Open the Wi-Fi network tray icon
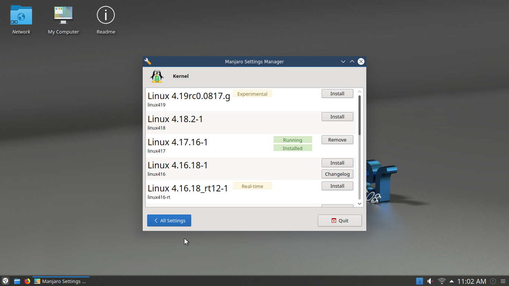Image resolution: width=509 pixels, height=286 pixels. tap(442, 281)
